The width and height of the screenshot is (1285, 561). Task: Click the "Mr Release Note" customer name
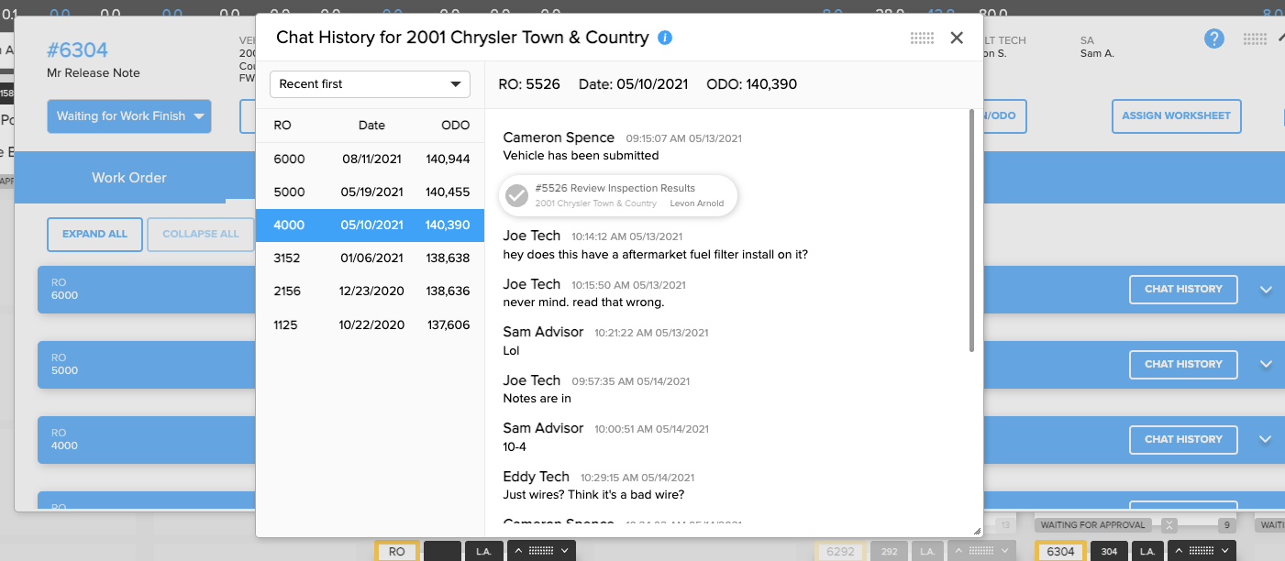click(94, 72)
